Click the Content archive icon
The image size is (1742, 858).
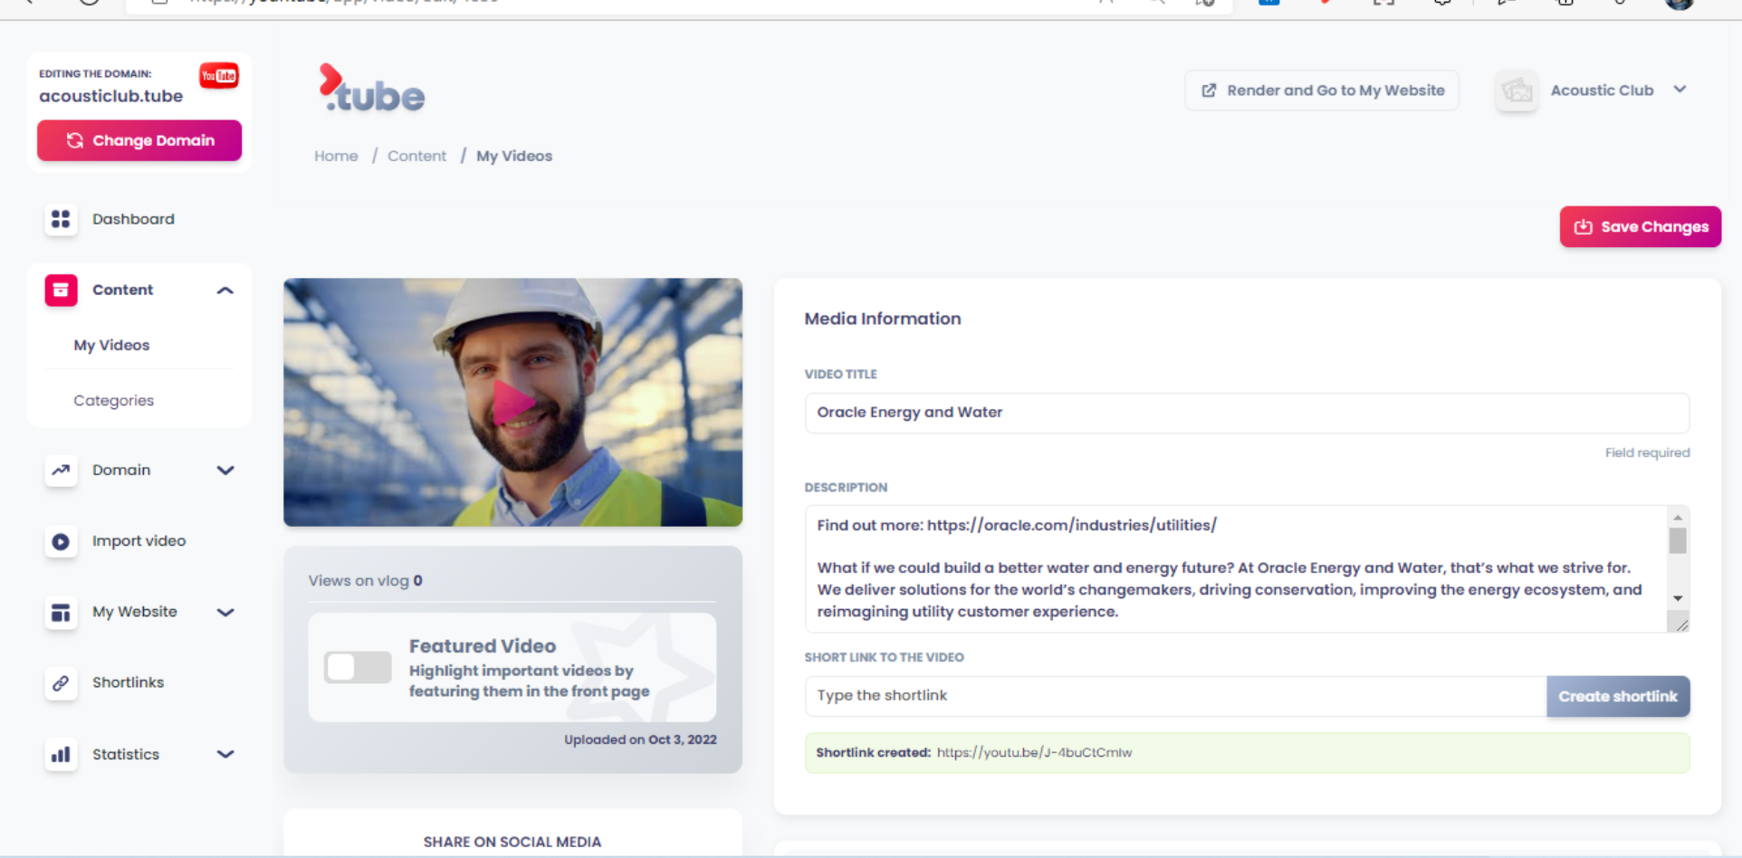(61, 290)
